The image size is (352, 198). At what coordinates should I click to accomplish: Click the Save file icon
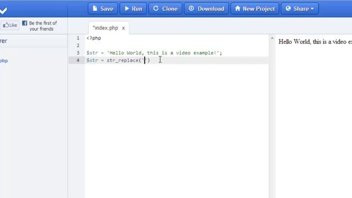click(95, 9)
